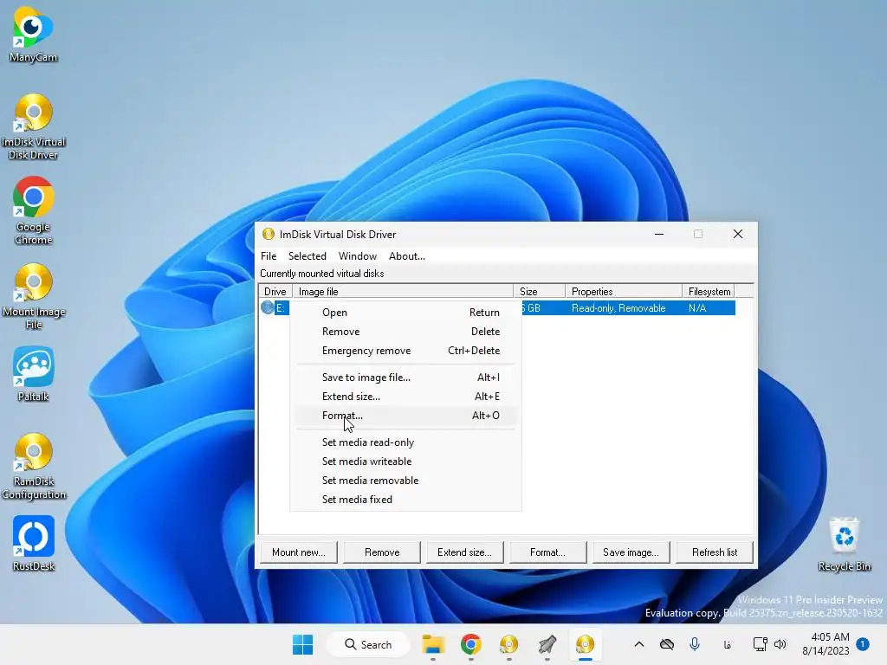The width and height of the screenshot is (887, 665).
Task: Sort by the Properties column header
Action: [624, 291]
